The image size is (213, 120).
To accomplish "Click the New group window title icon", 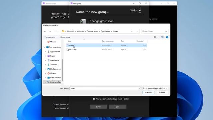I will (x=71, y=3).
